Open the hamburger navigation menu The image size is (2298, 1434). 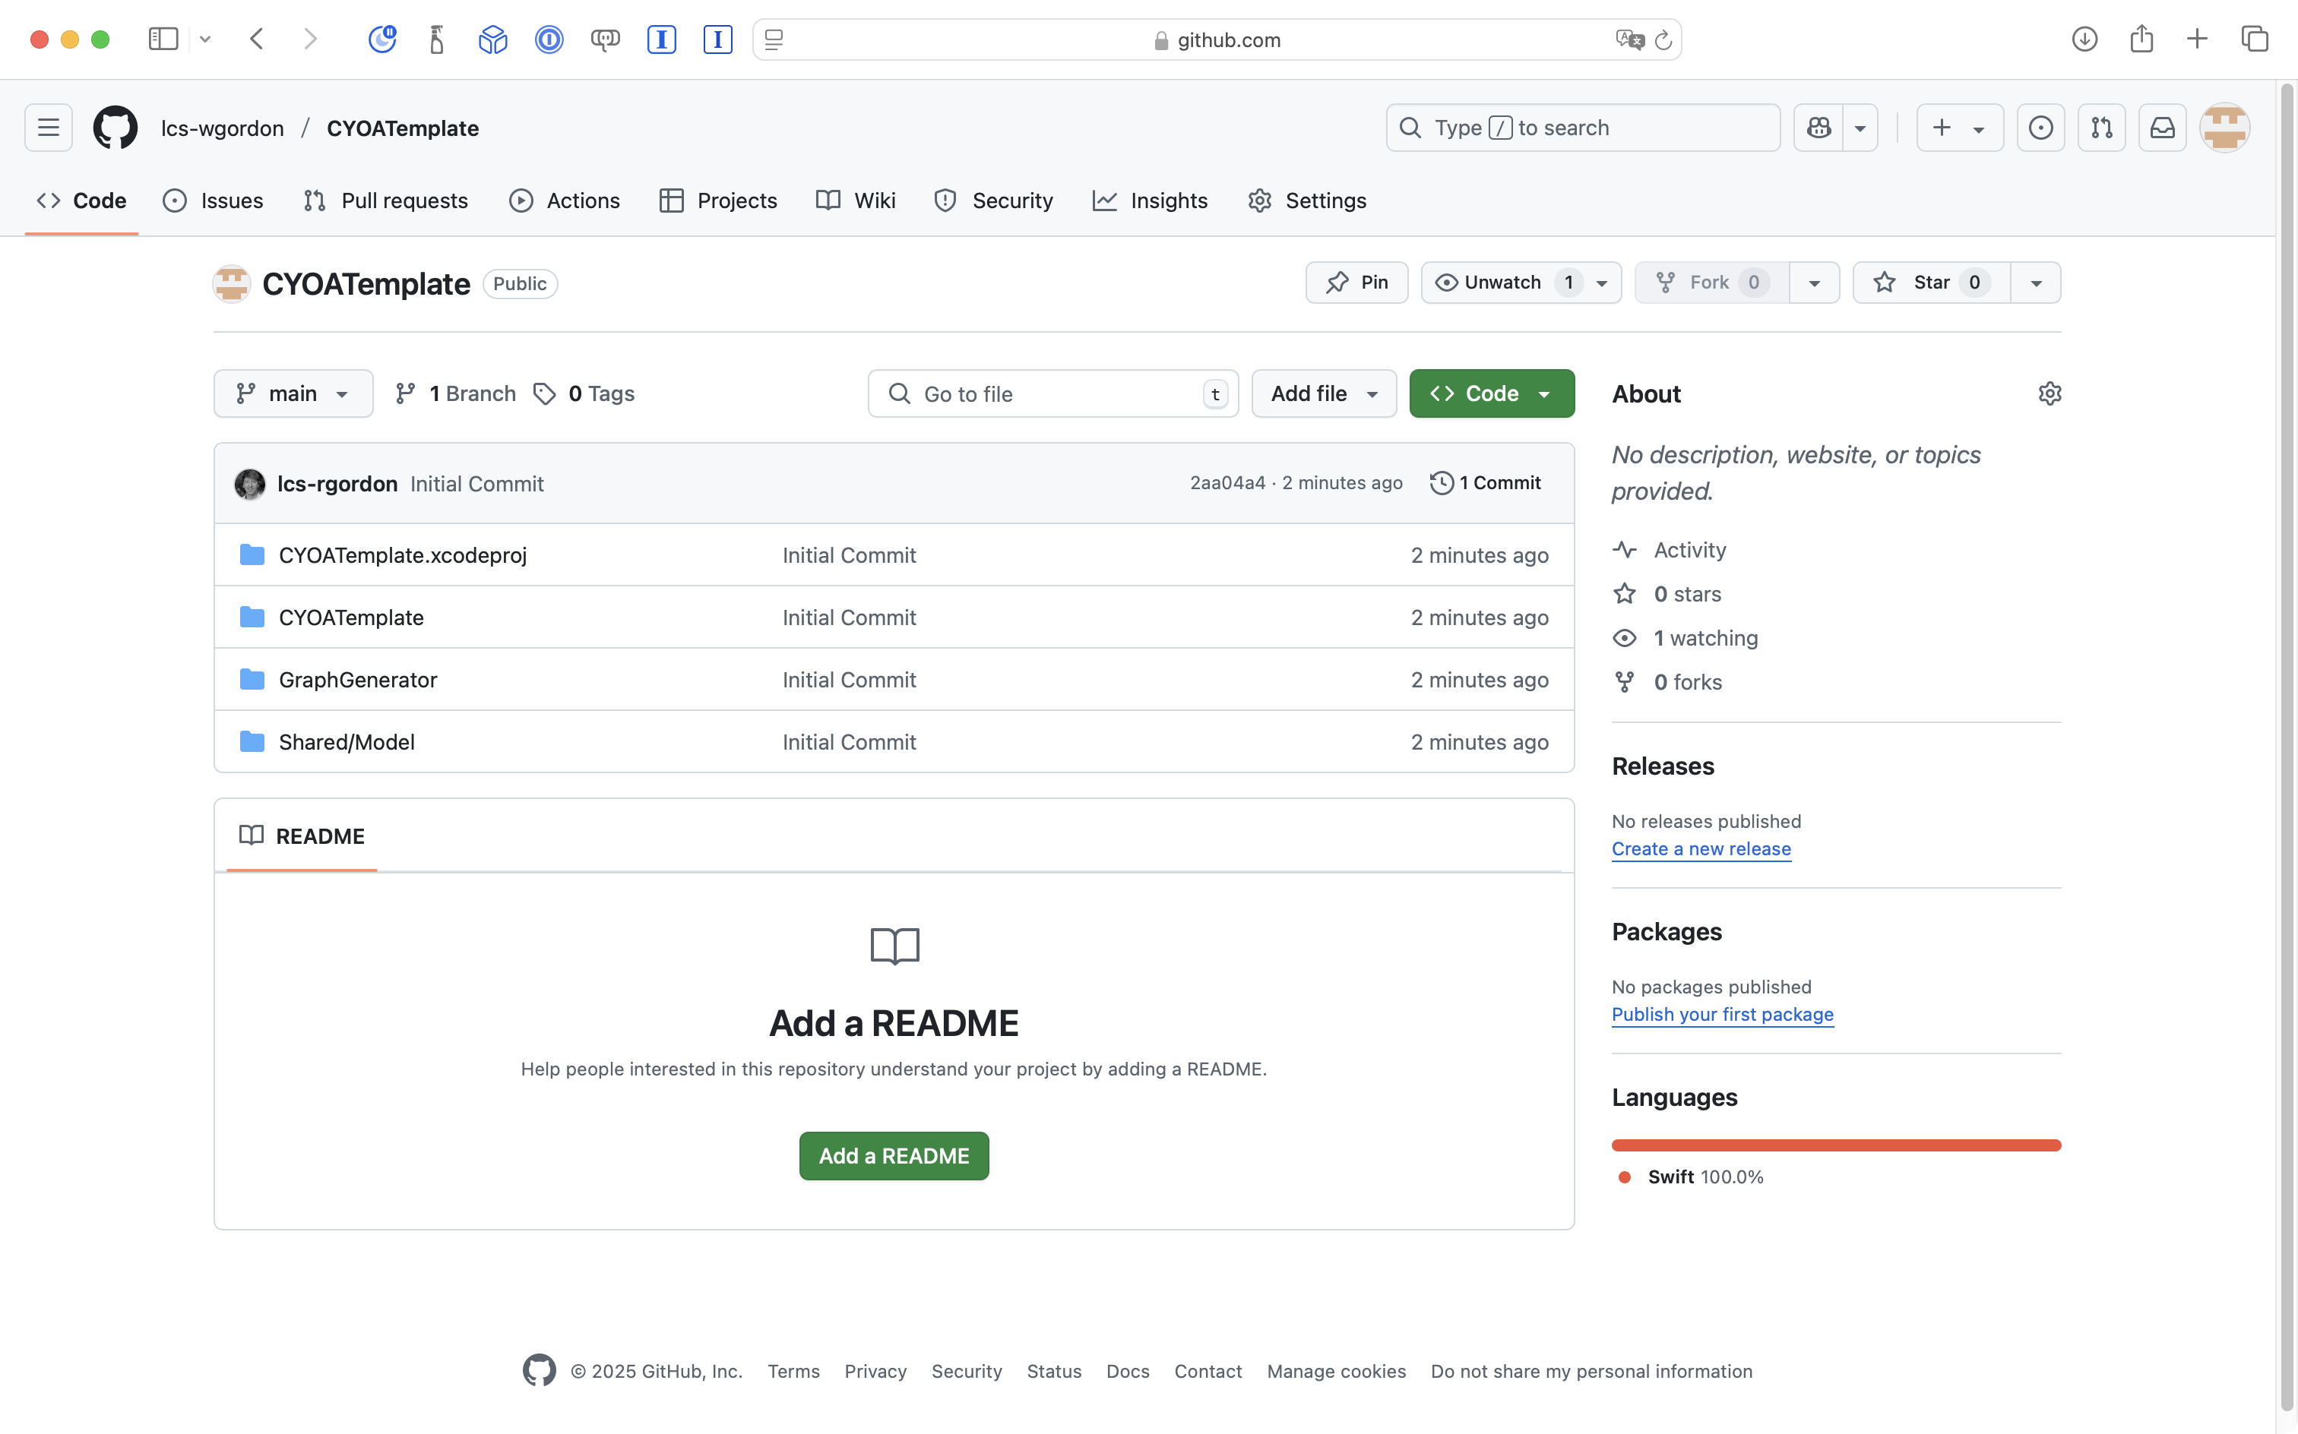click(49, 128)
